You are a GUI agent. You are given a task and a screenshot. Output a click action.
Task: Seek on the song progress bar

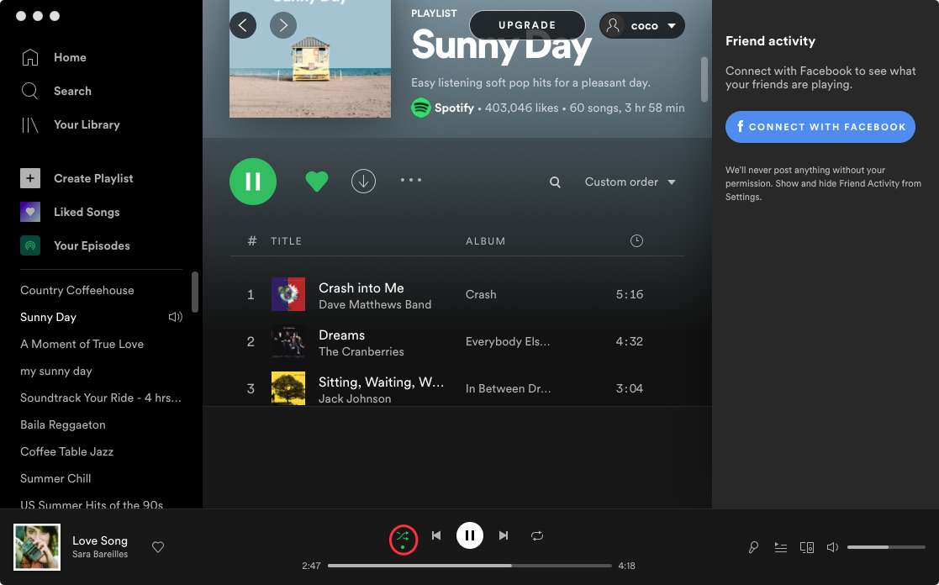click(x=470, y=566)
